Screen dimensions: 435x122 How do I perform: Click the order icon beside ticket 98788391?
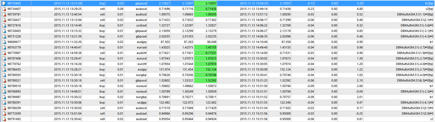click(x=4, y=102)
